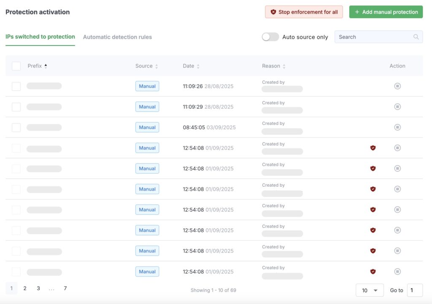The image size is (432, 304).
Task: Click the Showing 1 - 10 of 69 text
Action: (213, 290)
